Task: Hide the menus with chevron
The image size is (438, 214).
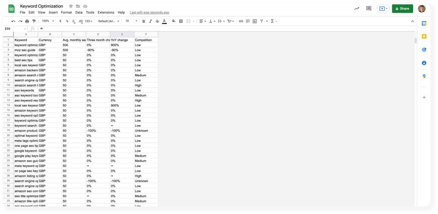Action: click(x=412, y=21)
